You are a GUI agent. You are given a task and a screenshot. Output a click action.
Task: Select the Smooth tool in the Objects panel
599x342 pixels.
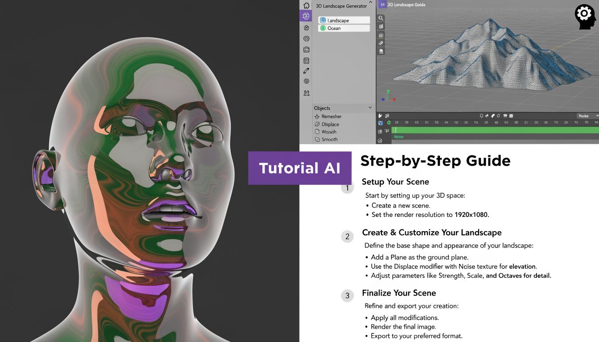pyautogui.click(x=329, y=139)
